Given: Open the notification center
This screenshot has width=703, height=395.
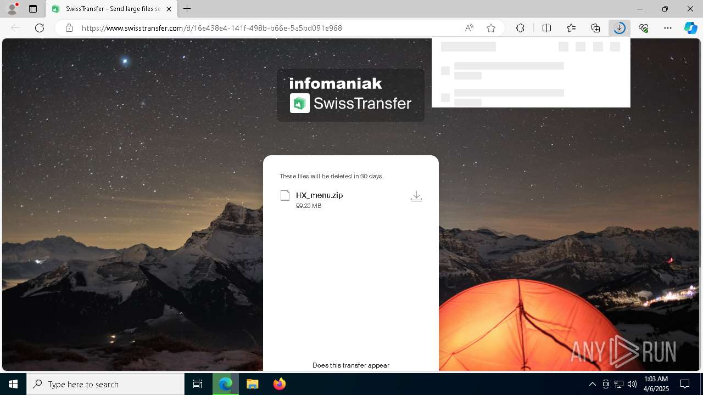Looking at the screenshot, I should point(685,384).
